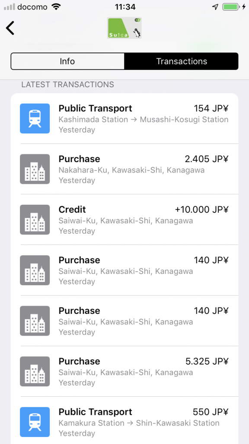
Task: Tap building icon for 5.325 JP¥ purchase
Action: tap(35, 372)
